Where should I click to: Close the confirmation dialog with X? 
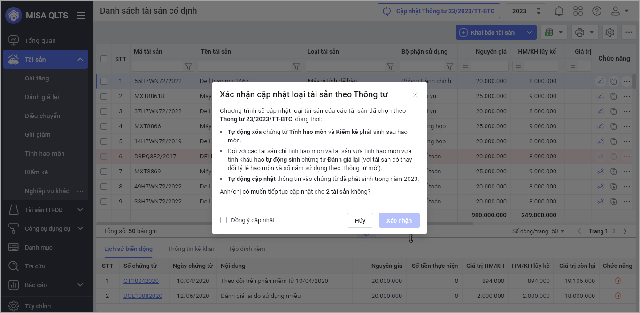pos(415,95)
